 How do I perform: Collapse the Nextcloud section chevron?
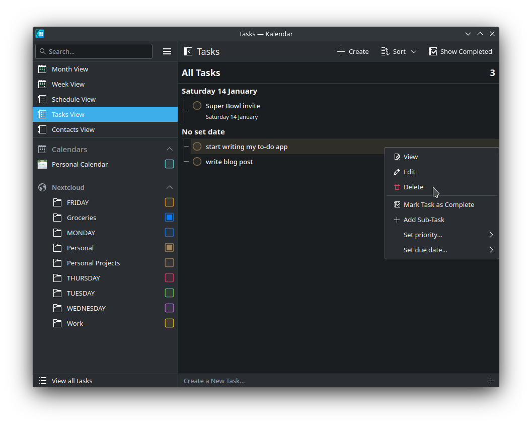click(x=169, y=187)
